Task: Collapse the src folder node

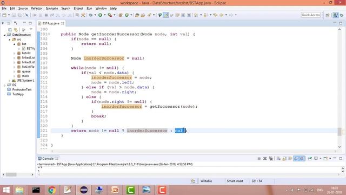Action: click(10, 40)
